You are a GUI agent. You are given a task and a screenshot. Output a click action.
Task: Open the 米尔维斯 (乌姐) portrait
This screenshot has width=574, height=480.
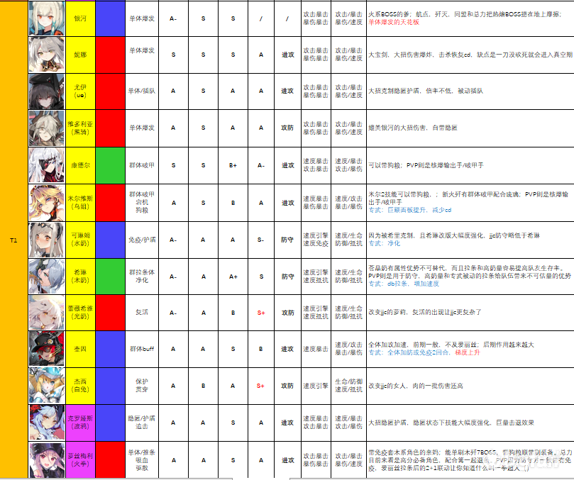tap(47, 203)
